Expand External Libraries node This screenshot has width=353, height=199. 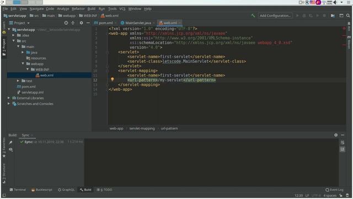(x=9, y=98)
